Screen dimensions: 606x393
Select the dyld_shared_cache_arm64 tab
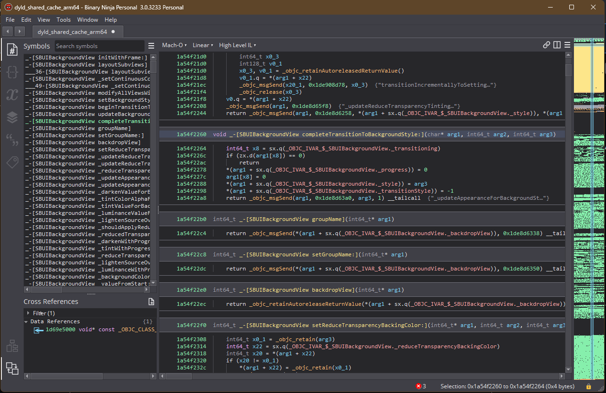[x=73, y=32]
